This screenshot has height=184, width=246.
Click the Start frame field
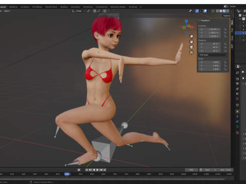click(x=210, y=170)
